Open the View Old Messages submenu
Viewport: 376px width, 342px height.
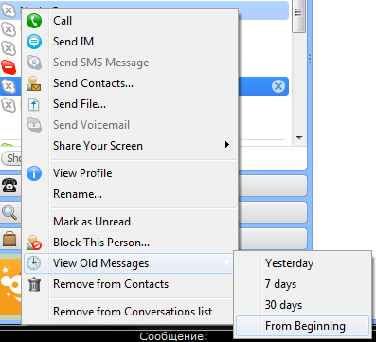click(130, 263)
